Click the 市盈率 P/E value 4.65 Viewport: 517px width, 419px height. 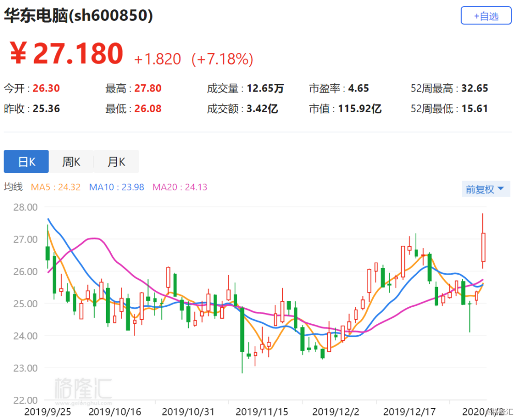coord(359,88)
